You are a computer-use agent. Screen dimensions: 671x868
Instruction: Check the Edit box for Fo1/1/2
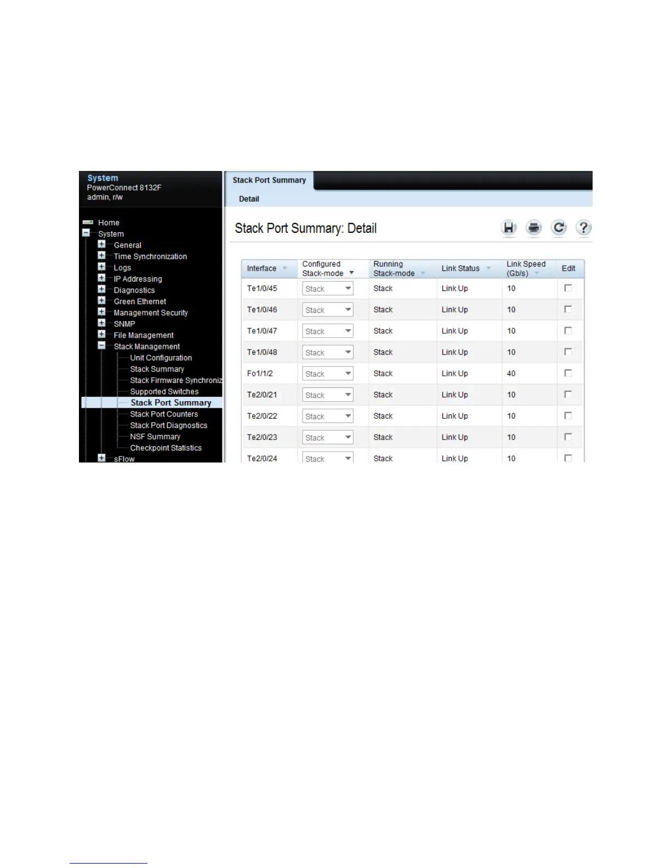[x=568, y=373]
